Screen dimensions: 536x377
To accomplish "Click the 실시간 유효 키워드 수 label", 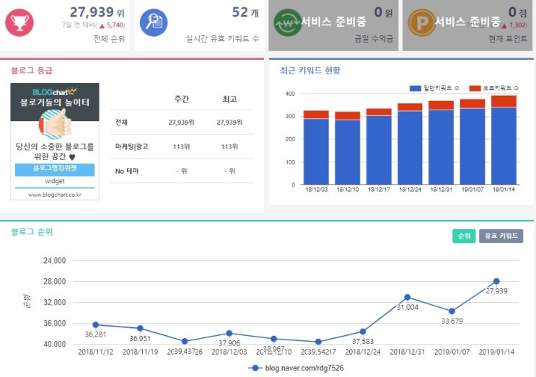I will [222, 39].
